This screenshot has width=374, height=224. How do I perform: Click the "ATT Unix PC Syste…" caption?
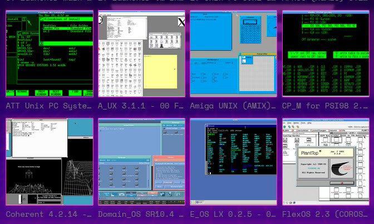[x=48, y=106]
